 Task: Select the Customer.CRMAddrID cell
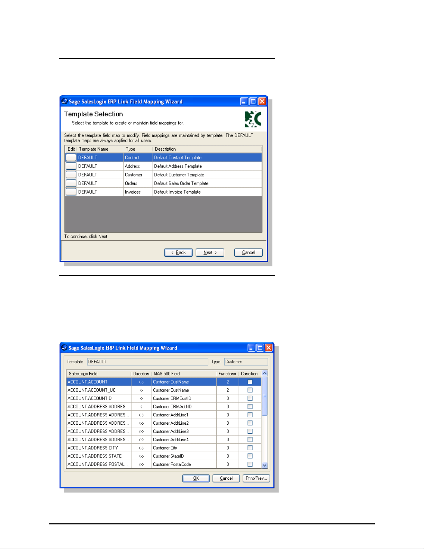pyautogui.click(x=184, y=407)
